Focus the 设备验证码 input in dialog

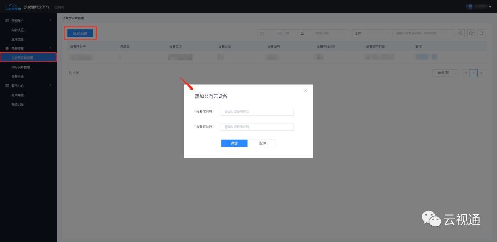click(257, 127)
